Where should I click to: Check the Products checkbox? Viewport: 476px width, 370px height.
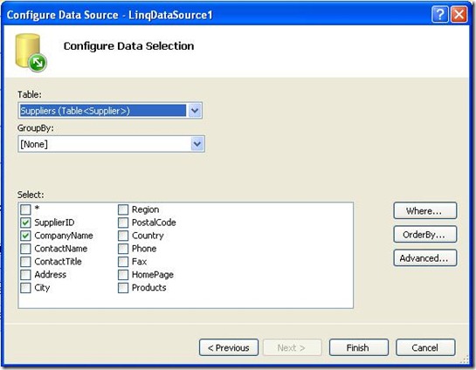(123, 288)
